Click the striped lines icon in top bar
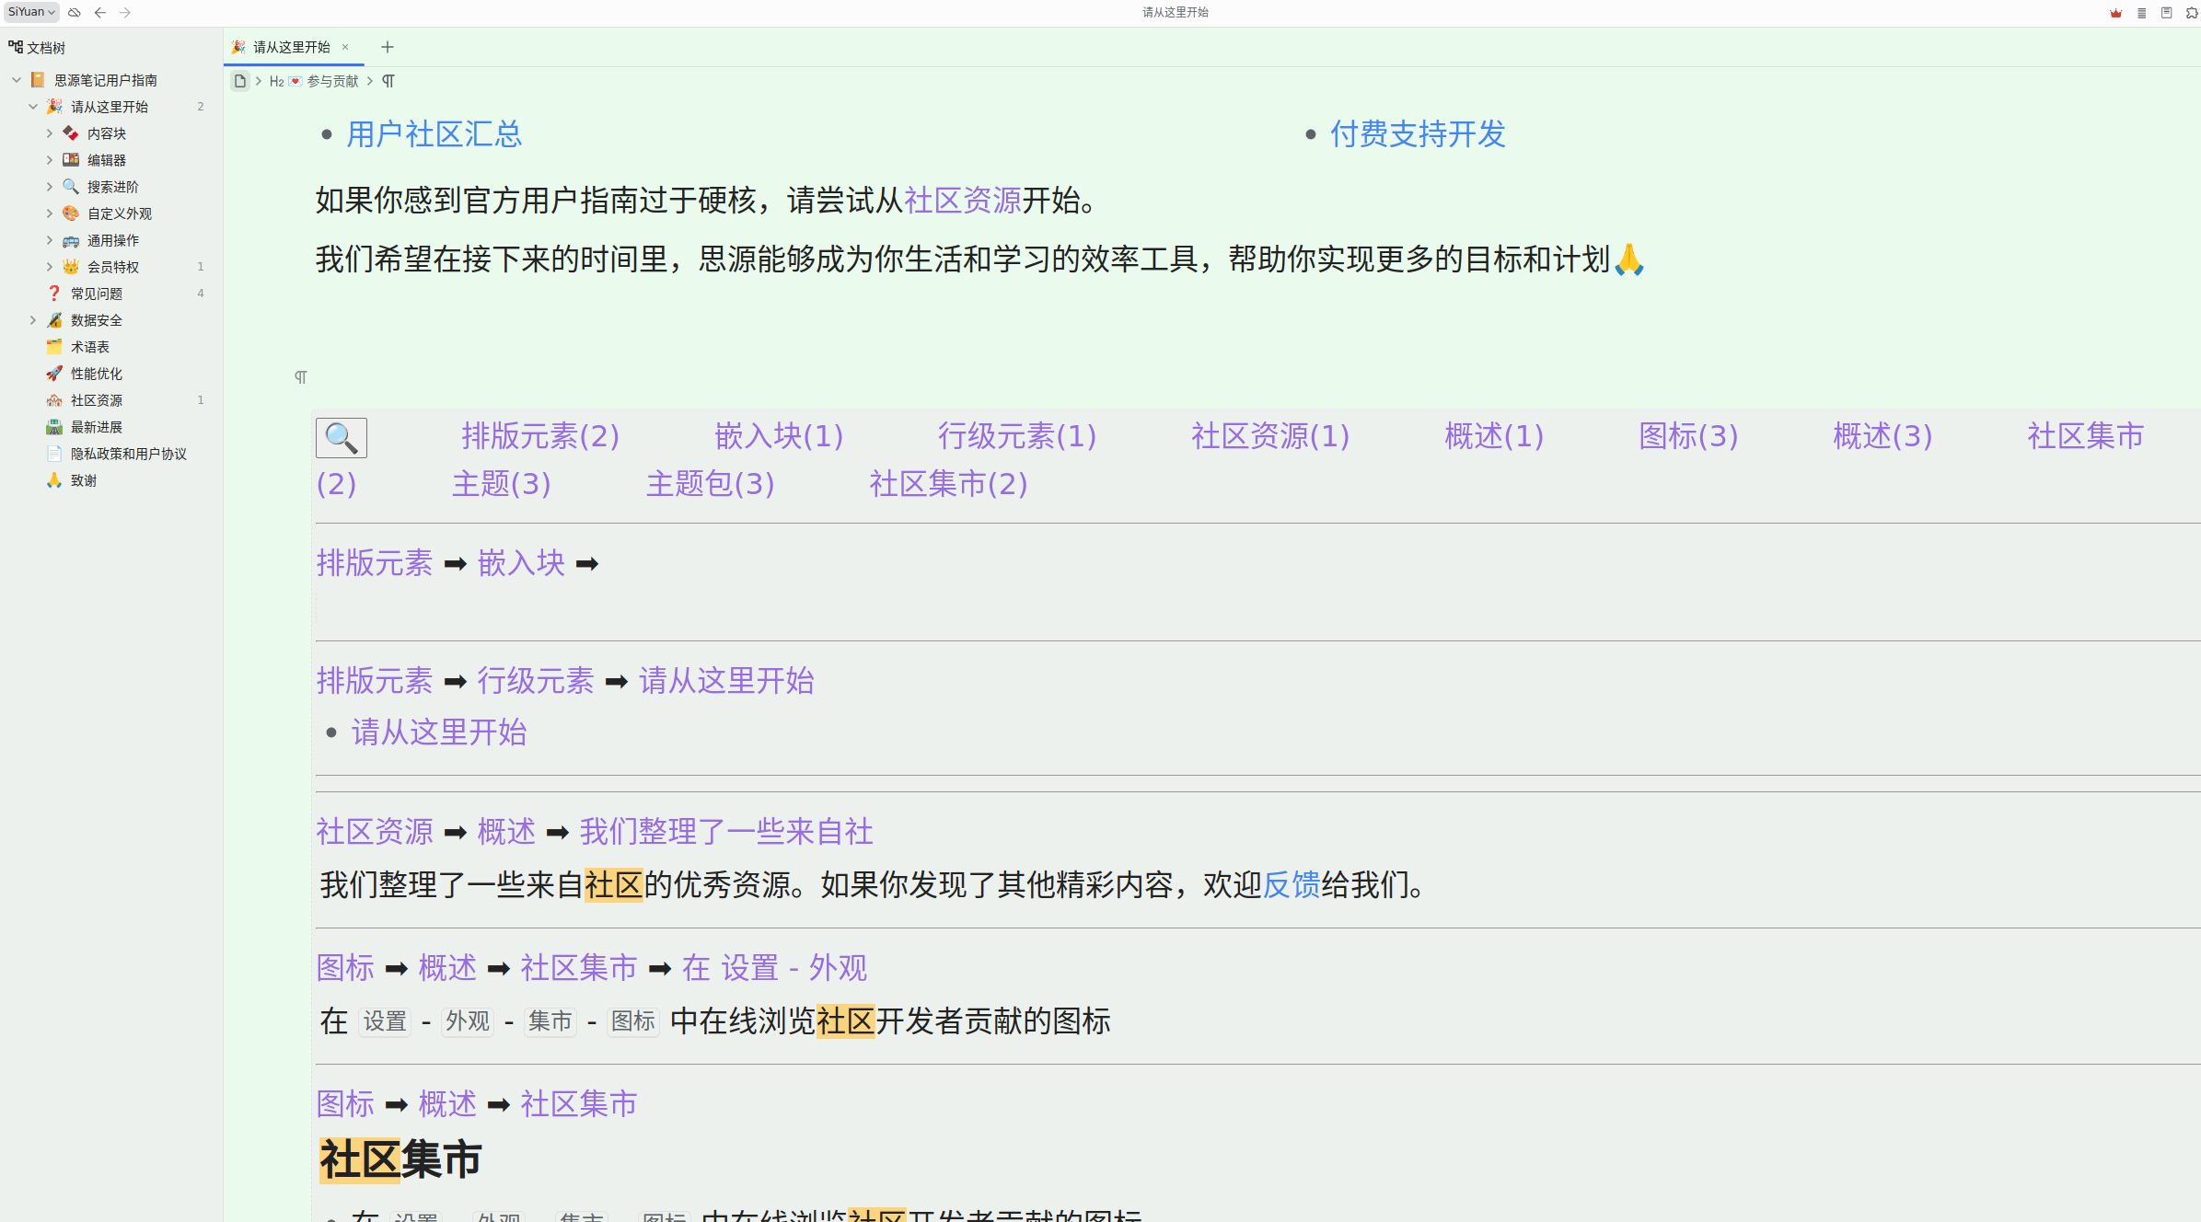 tap(2141, 13)
